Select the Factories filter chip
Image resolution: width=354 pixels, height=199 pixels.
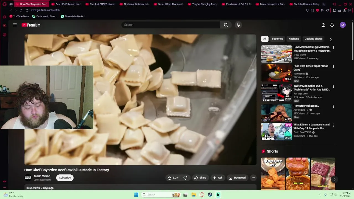[x=277, y=39]
